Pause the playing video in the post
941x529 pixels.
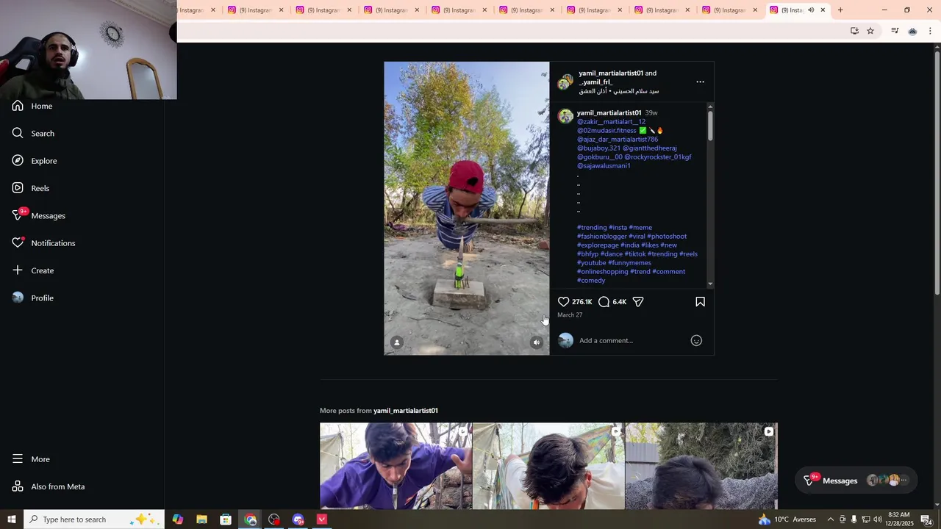[x=466, y=208]
